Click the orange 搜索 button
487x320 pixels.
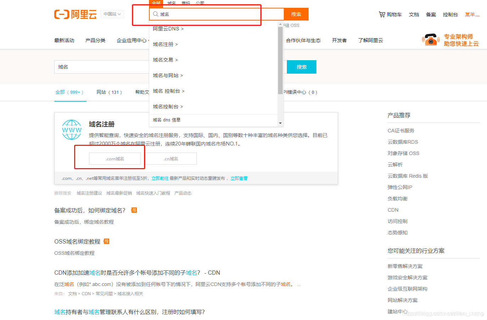(x=296, y=14)
